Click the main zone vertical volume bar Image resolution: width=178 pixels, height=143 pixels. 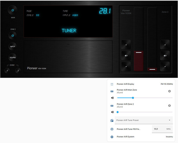[138, 39]
